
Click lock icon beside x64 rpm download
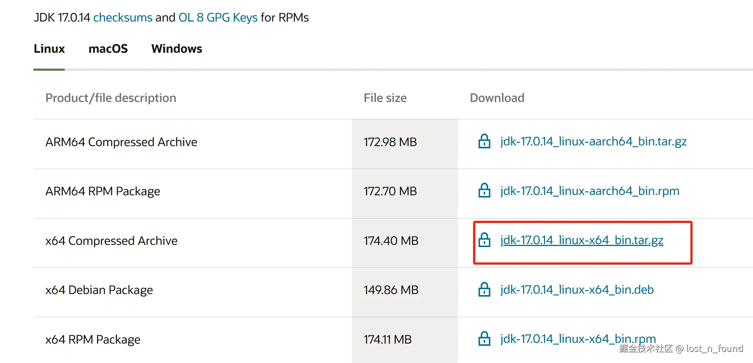tap(484, 339)
